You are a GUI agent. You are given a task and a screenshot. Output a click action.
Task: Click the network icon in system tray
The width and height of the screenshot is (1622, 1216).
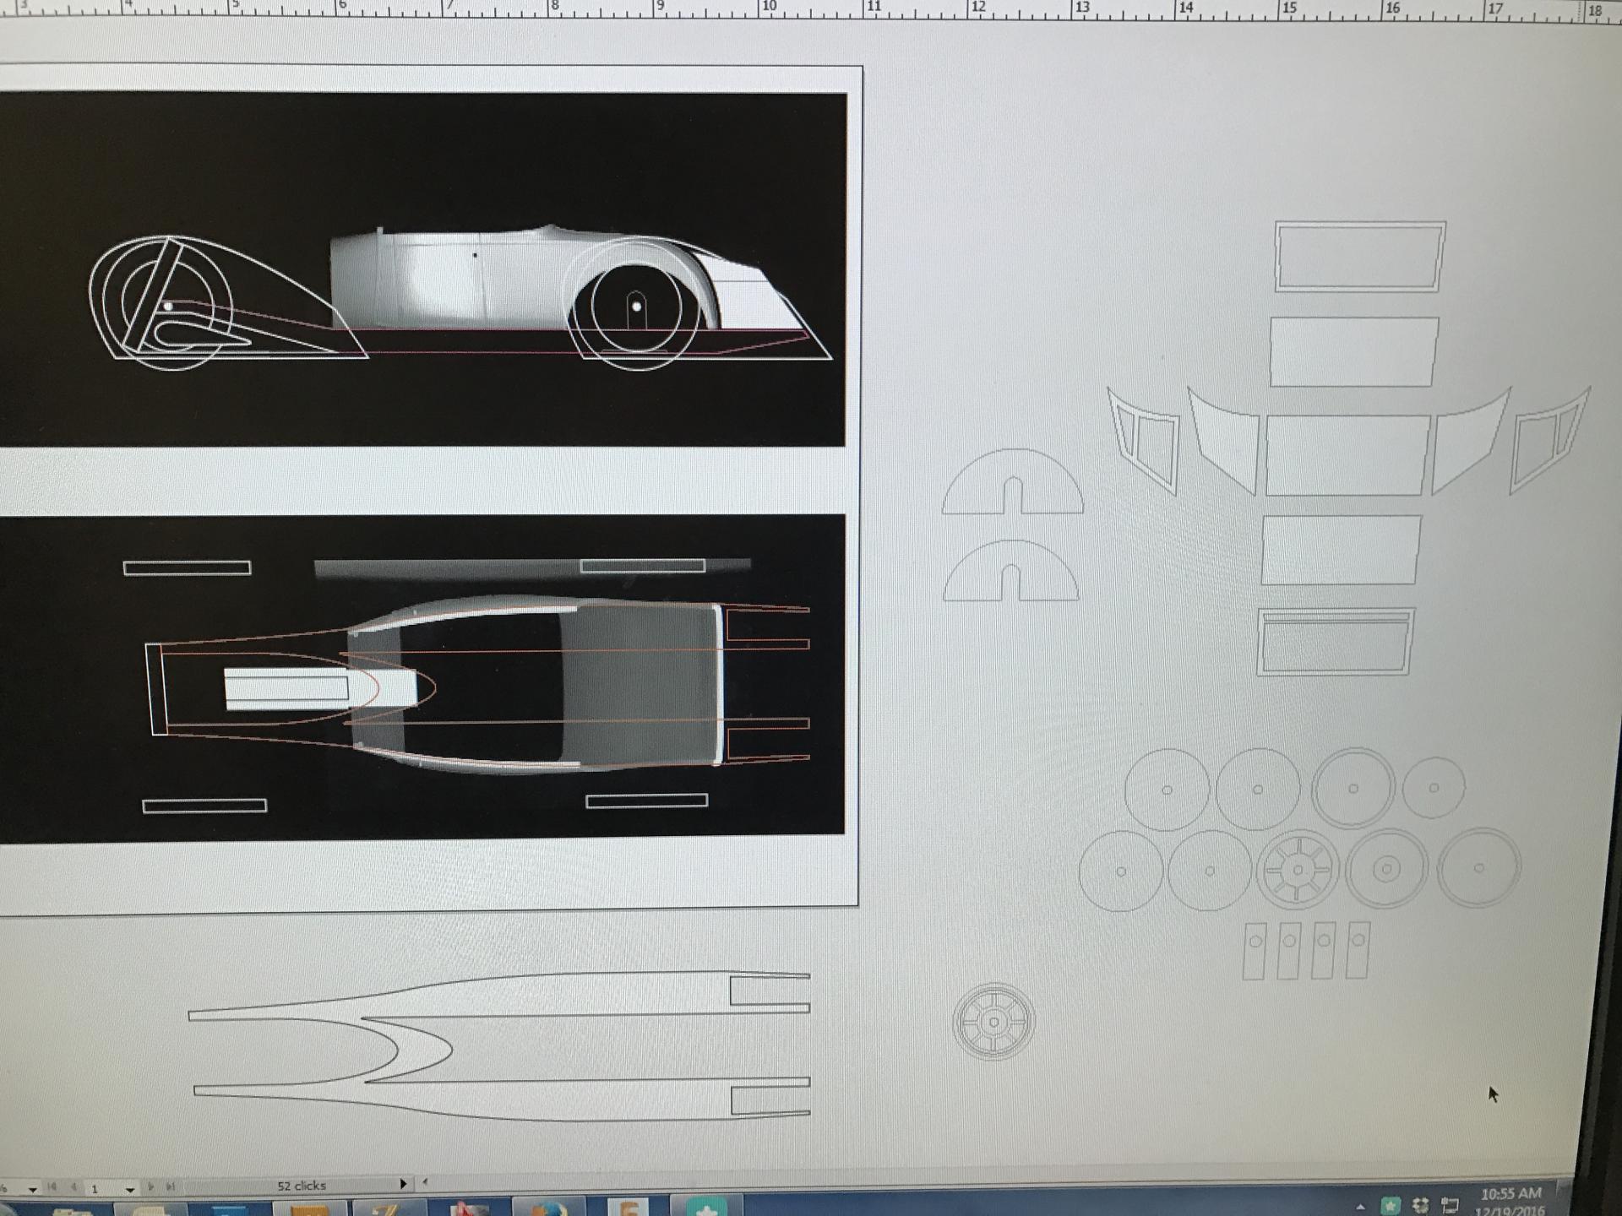(x=1451, y=1206)
